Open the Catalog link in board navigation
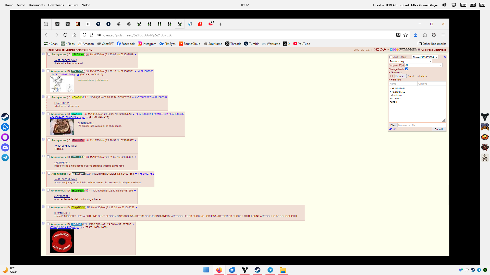 click(x=60, y=50)
